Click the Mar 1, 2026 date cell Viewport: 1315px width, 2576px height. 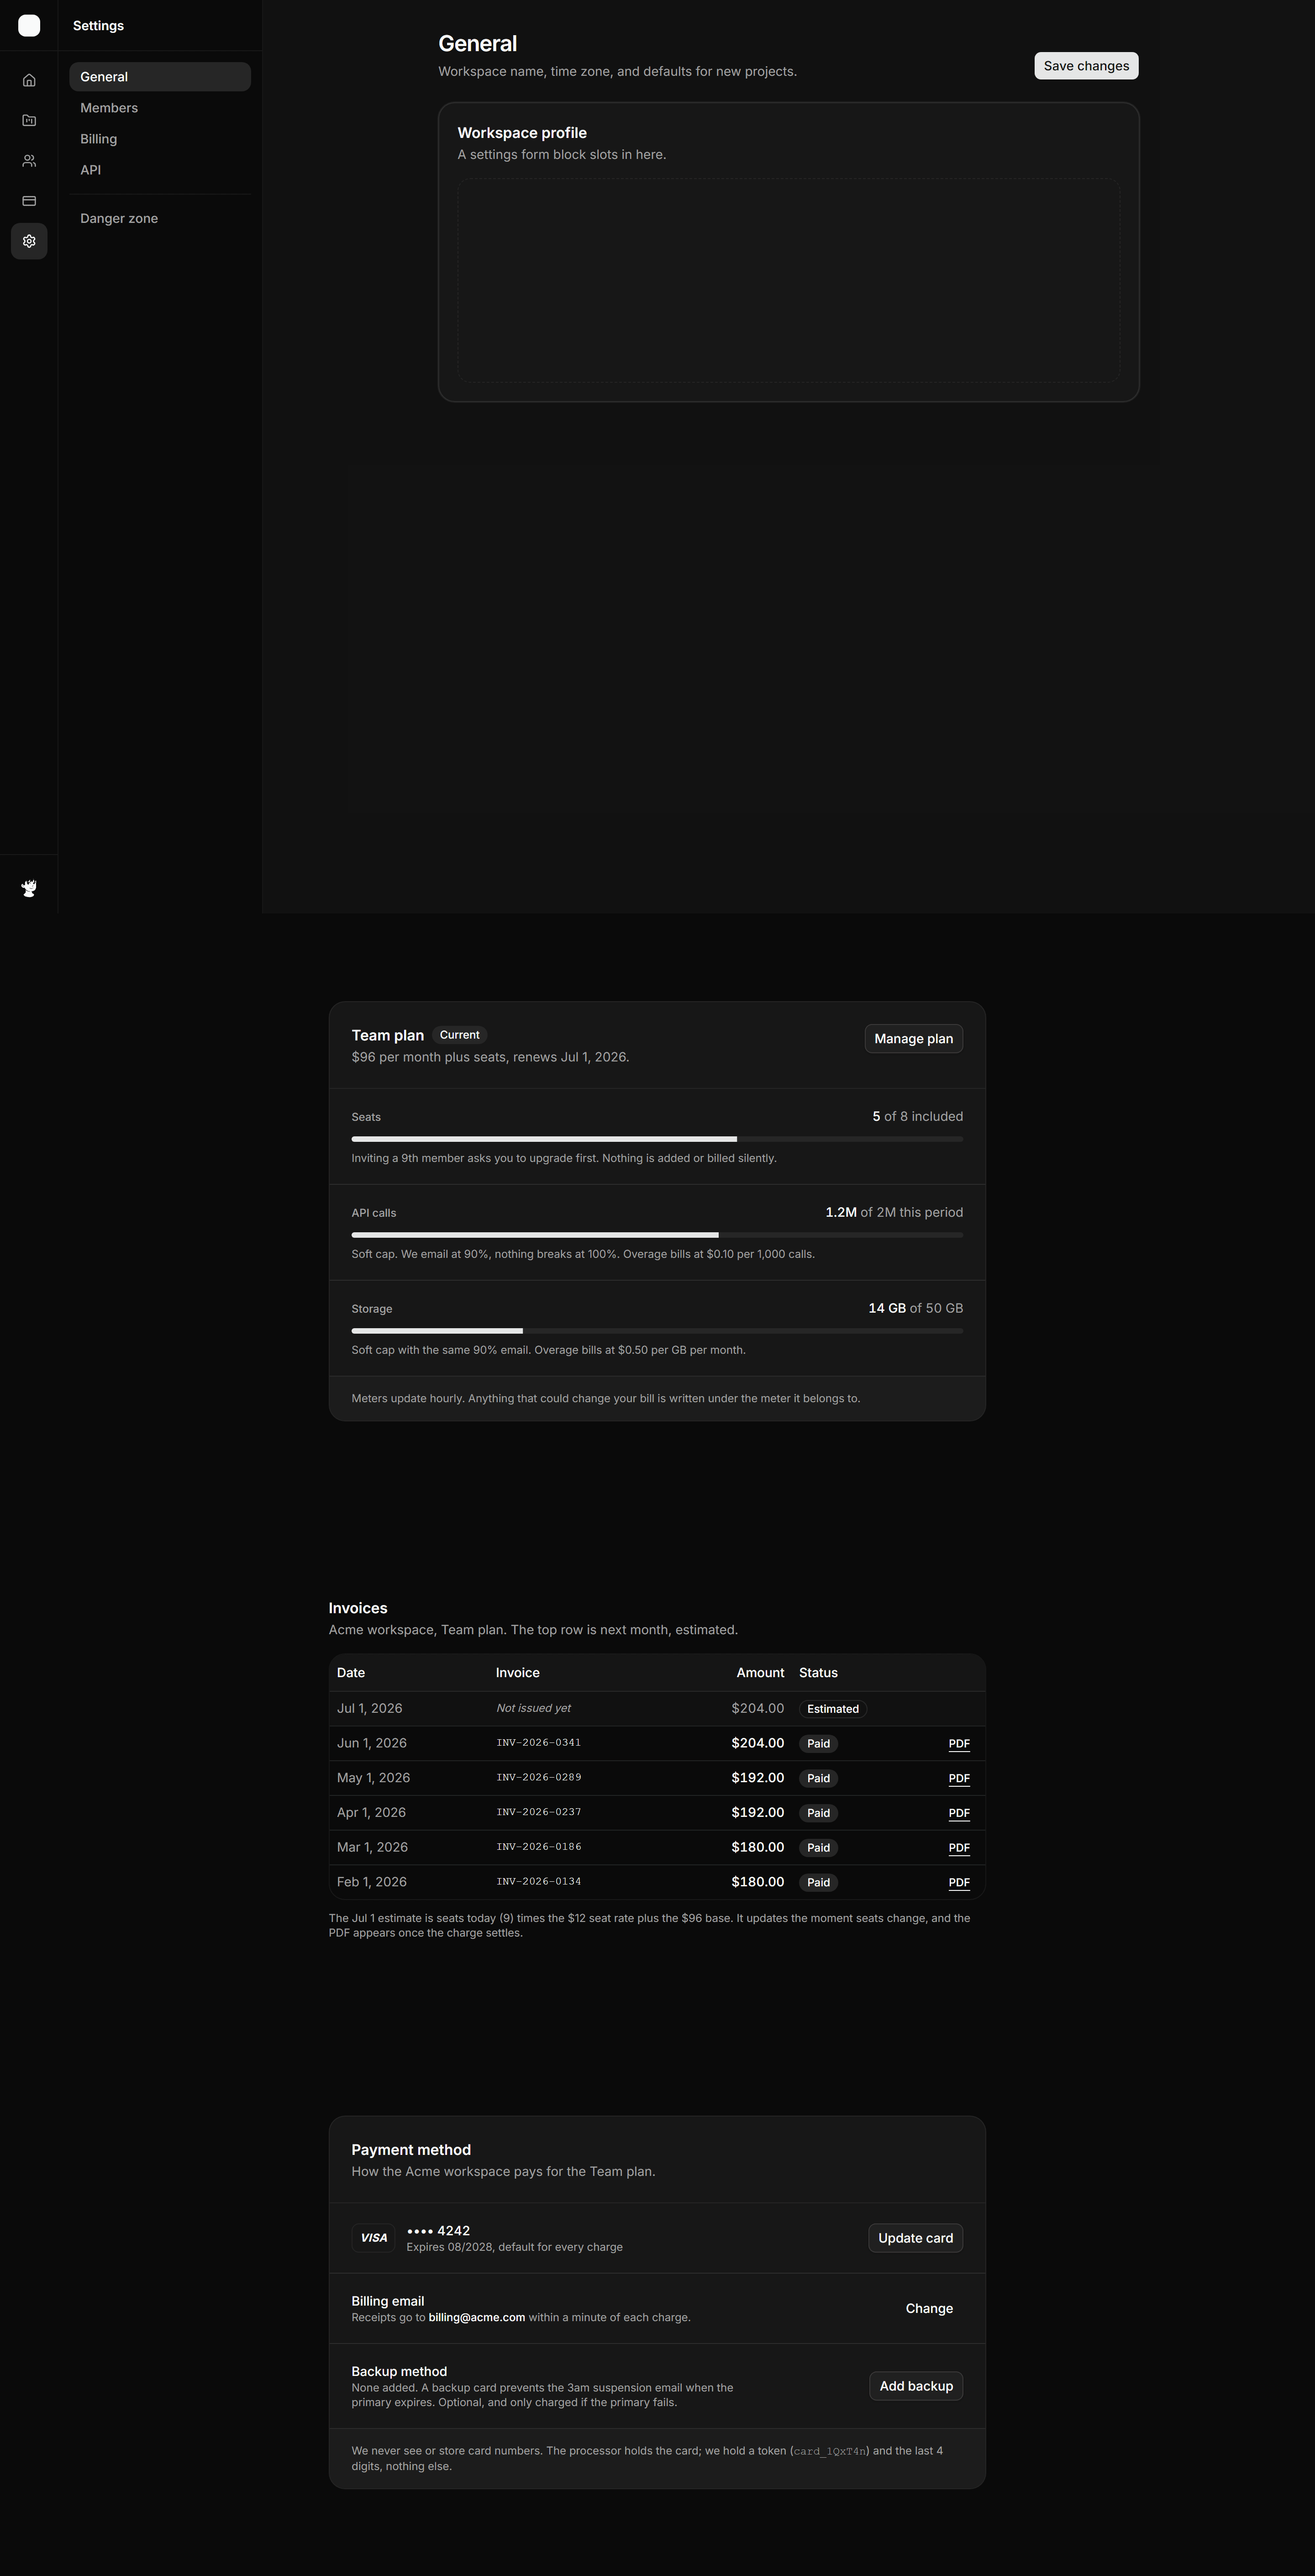click(372, 1848)
